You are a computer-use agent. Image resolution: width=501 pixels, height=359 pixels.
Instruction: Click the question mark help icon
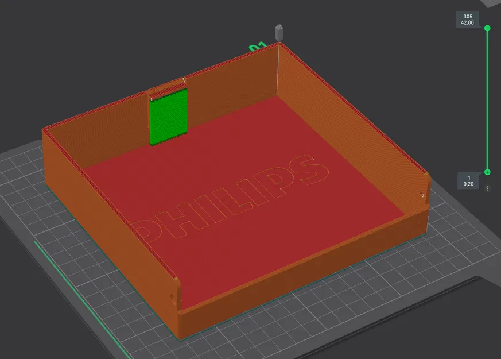point(487,188)
